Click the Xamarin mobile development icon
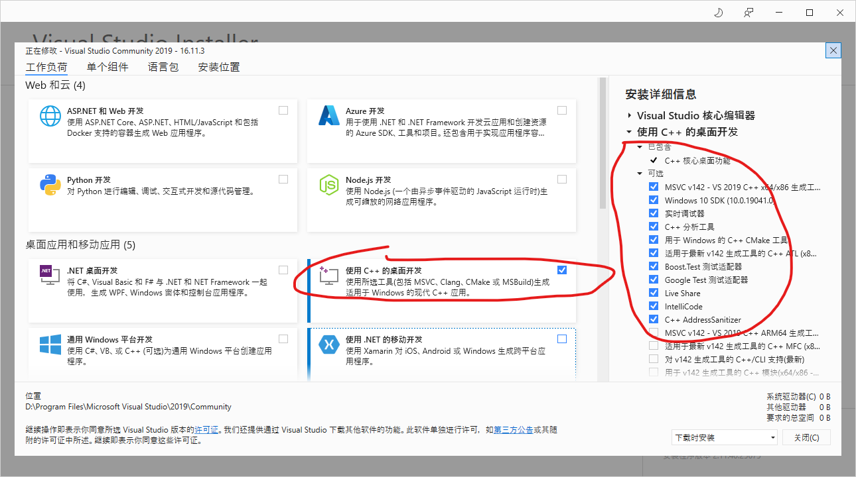Image resolution: width=856 pixels, height=477 pixels. tap(329, 344)
